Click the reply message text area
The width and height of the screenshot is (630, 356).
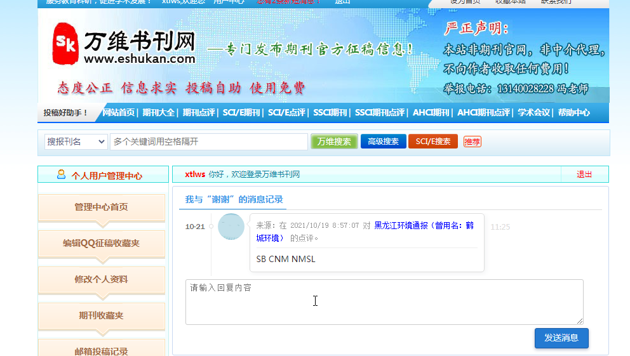coord(384,301)
